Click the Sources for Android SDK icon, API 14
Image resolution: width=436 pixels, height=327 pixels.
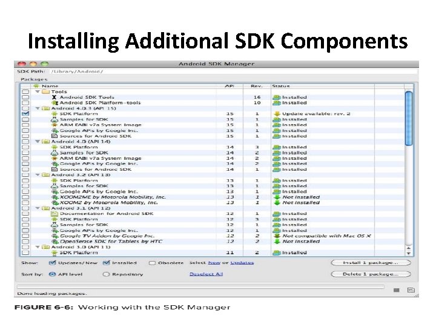(x=54, y=170)
